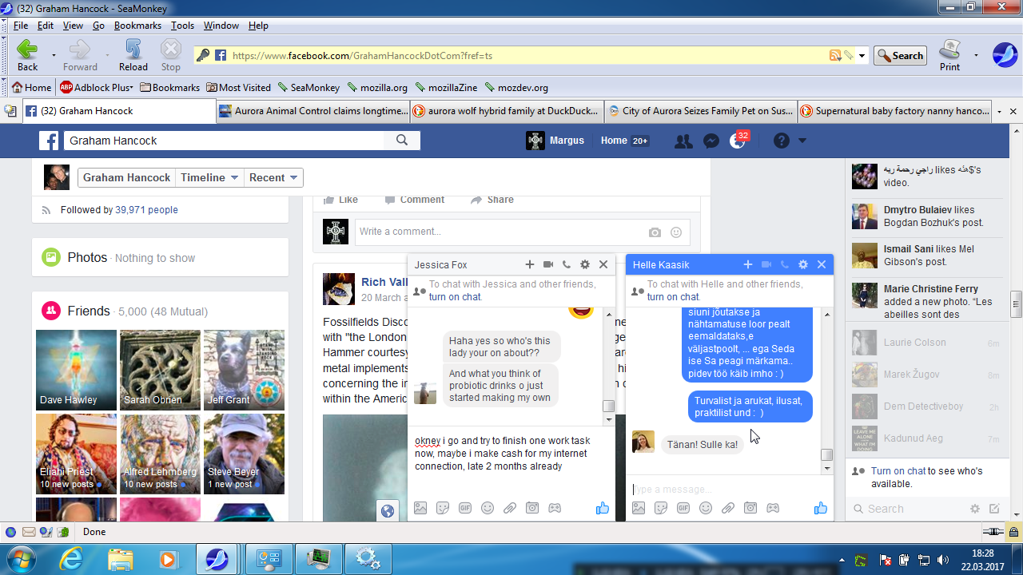Click Share under the post

point(492,200)
